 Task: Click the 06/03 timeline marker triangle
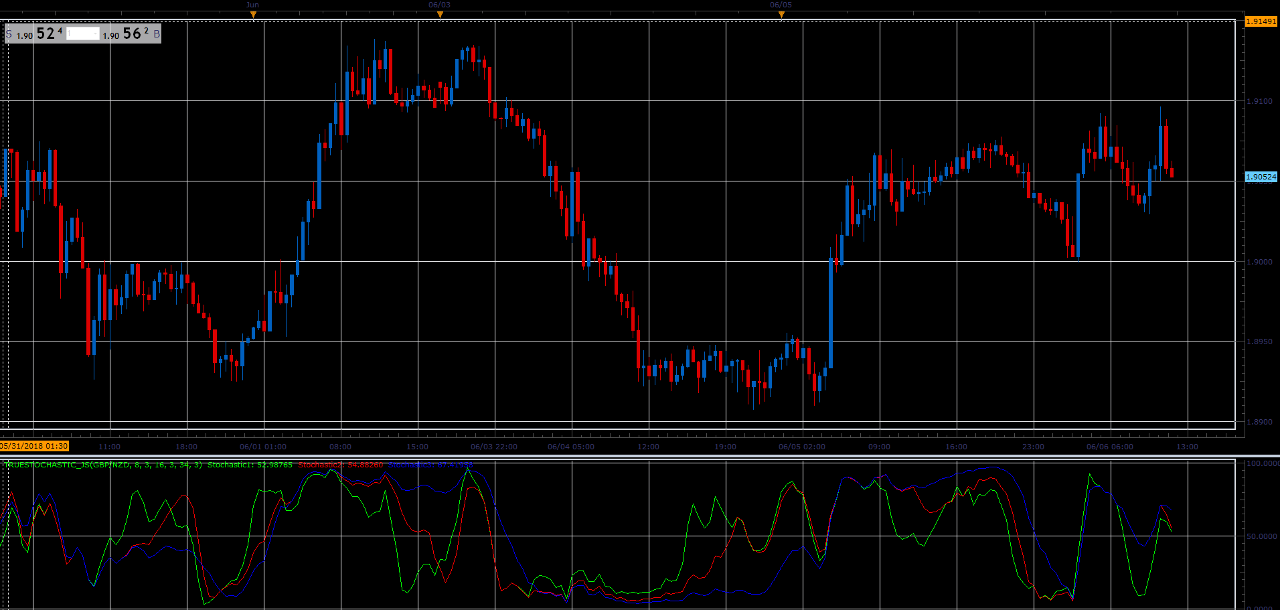[440, 14]
